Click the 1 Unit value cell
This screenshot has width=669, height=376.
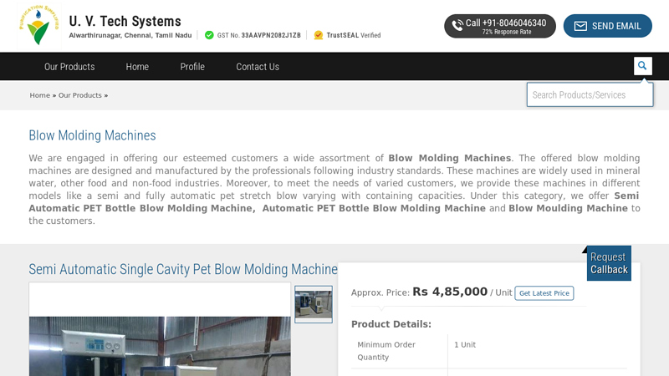tap(465, 344)
